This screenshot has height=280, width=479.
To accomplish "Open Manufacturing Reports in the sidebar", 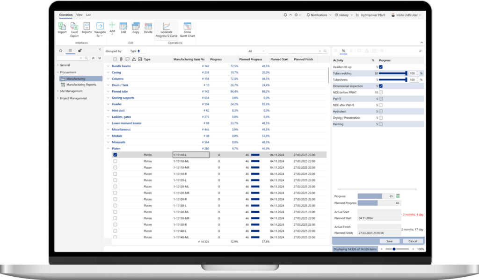I will [81, 85].
